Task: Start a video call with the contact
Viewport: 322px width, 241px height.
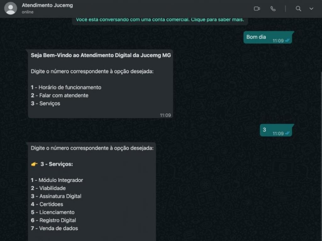Action: [257, 9]
